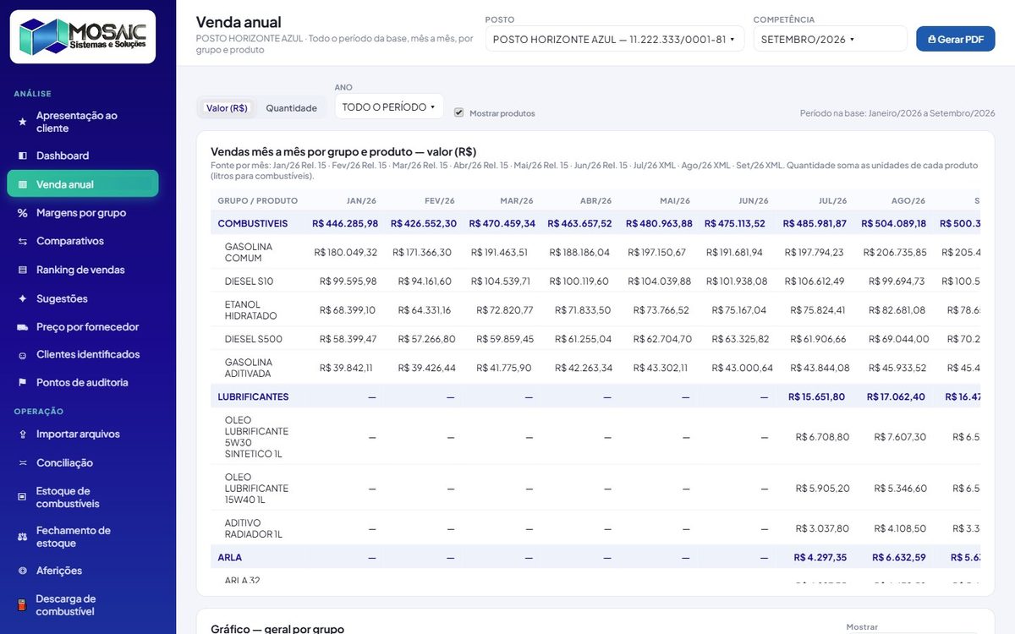This screenshot has width=1015, height=634.
Task: Click the Venda anual table icon
Action: pos(23,184)
